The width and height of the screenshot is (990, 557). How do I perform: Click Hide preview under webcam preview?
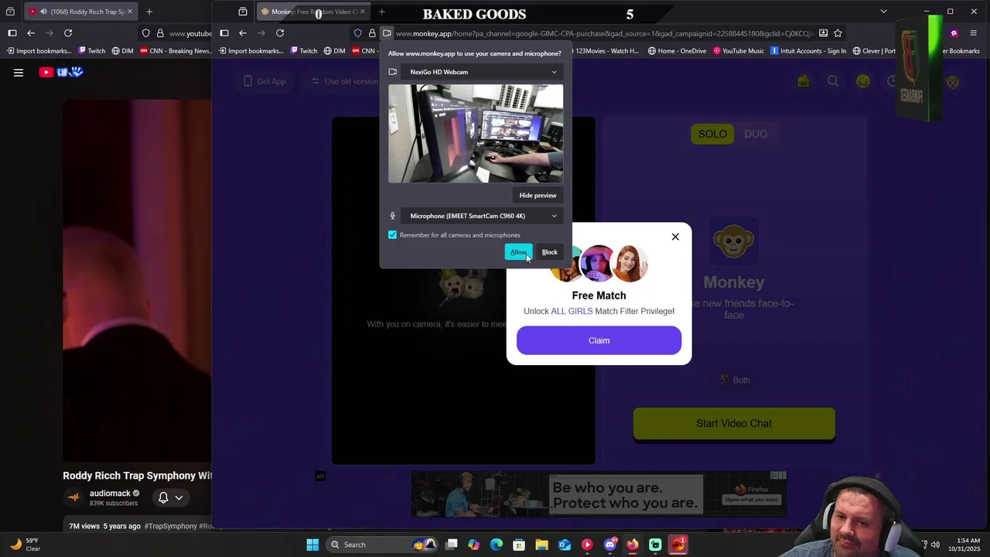[x=538, y=196]
